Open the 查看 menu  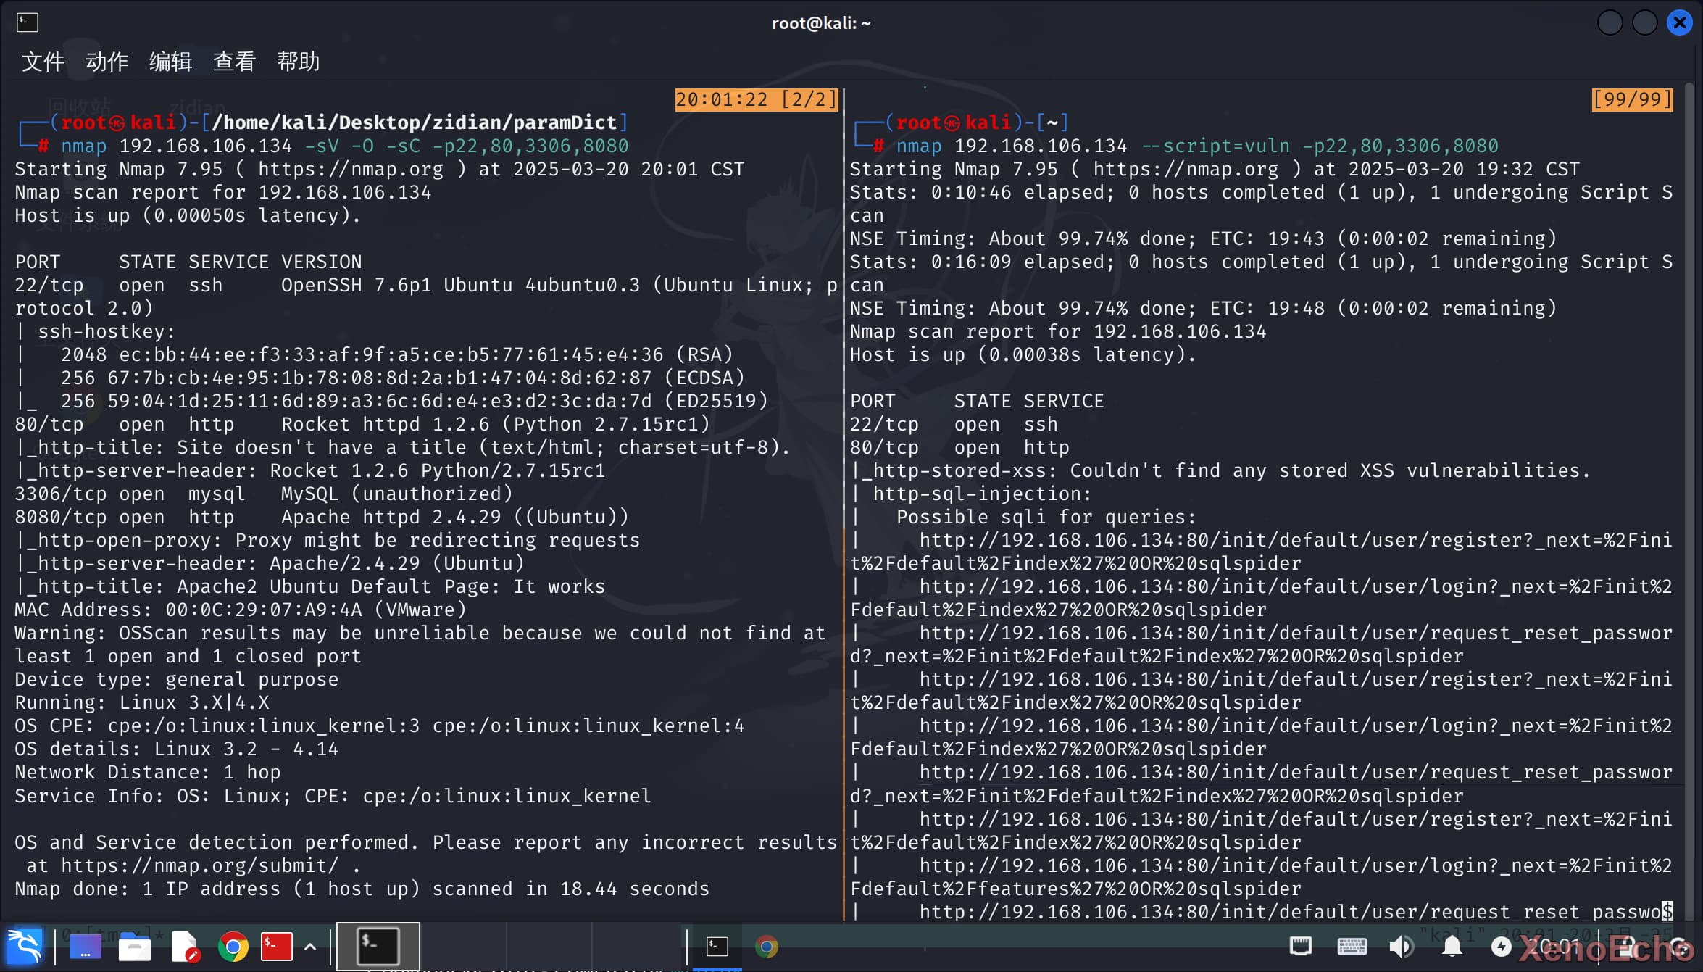click(x=234, y=62)
